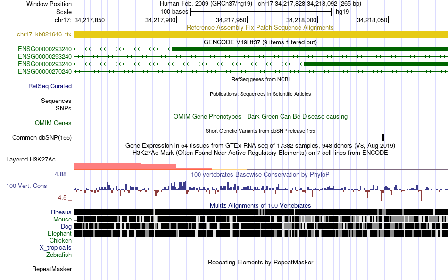Click the Repeating Elements by RepeatMasker title
Image resolution: width=448 pixels, height=280 pixels.
(x=261, y=262)
